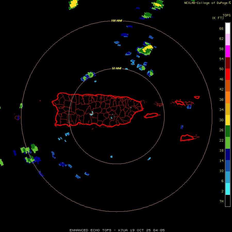The width and height of the screenshot is (232, 232).
Task: Click the light pink legend swatch
Action: [228, 40]
